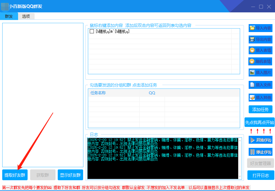The image size is (275, 191).
Task: Click the 显示好友群 button
Action: [x=70, y=175]
